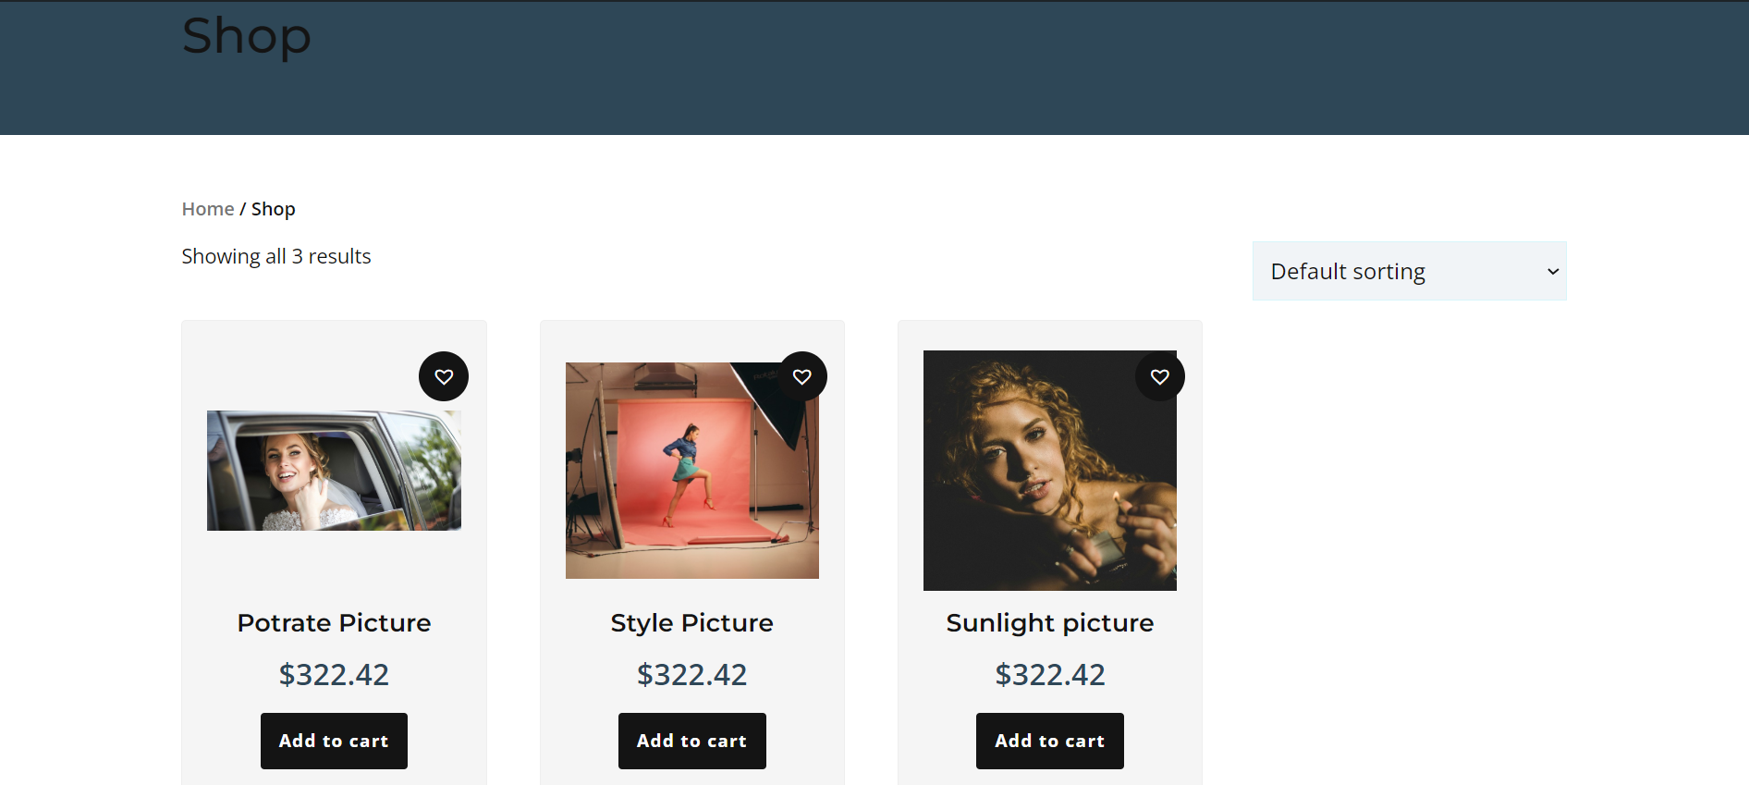This screenshot has width=1749, height=785.
Task: Visit the Sunlight picture title link
Action: [x=1049, y=622]
